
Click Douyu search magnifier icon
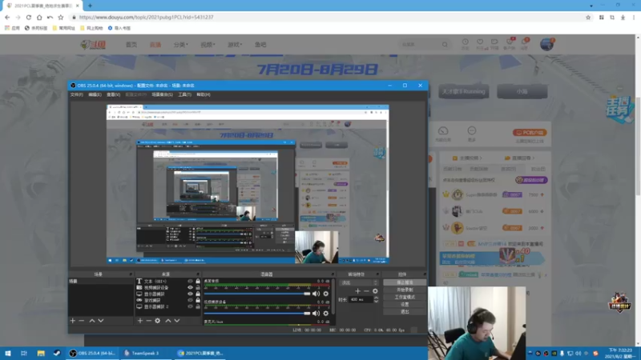445,45
